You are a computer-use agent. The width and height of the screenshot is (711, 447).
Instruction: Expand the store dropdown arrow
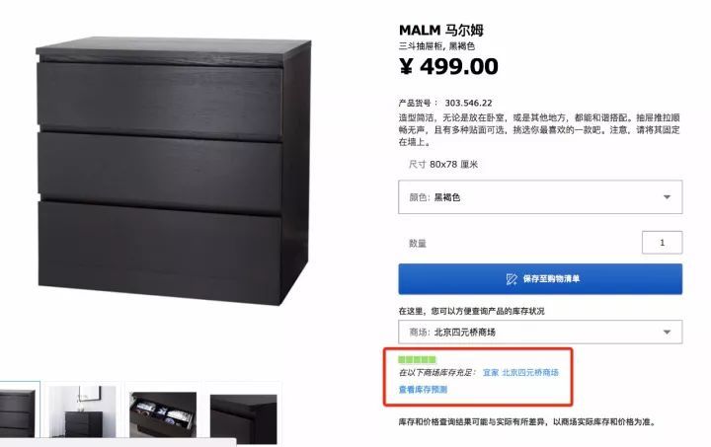(667, 332)
